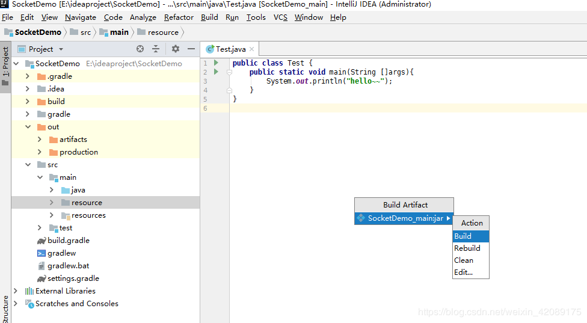This screenshot has height=323, width=587.
Task: Click the artifact icon beside SocketDemo_main:jar
Action: [x=360, y=218]
